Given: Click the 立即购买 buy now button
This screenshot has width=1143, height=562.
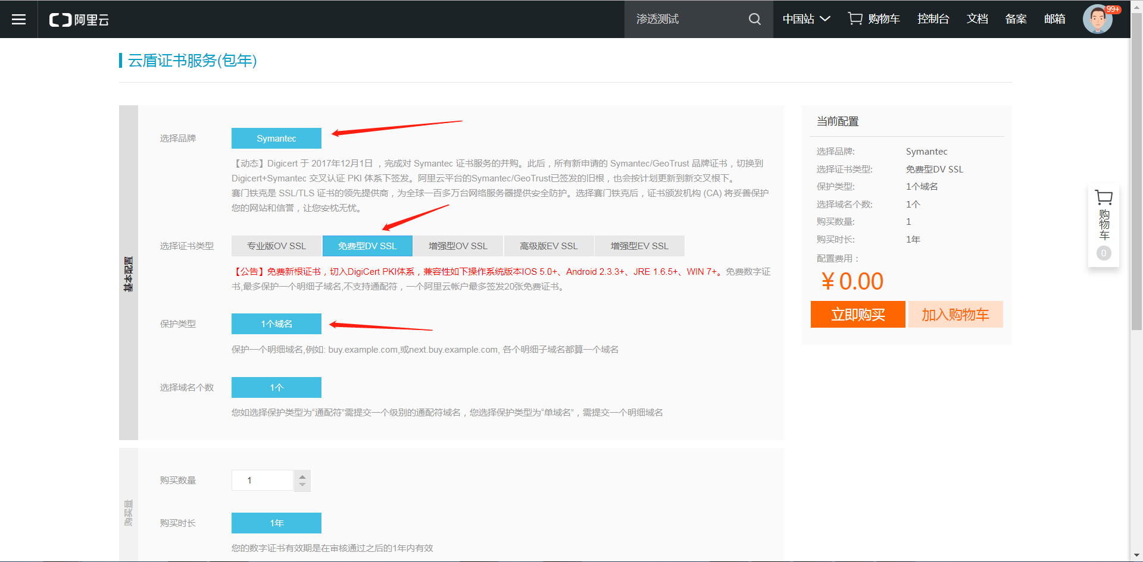Looking at the screenshot, I should point(858,314).
